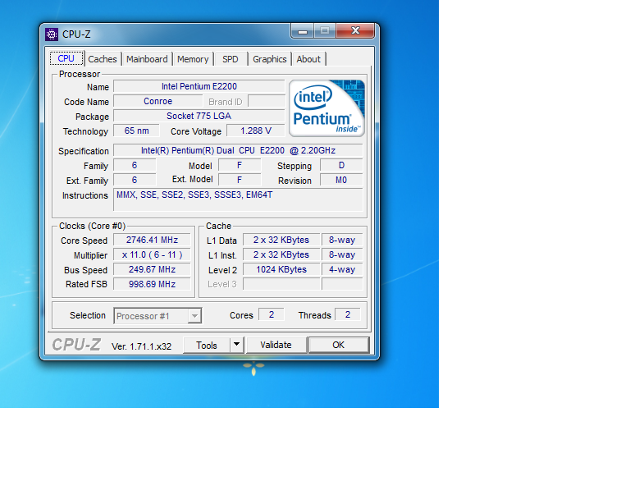Click the Code Name value Conroe
This screenshot has width=630, height=504.
pyautogui.click(x=157, y=101)
